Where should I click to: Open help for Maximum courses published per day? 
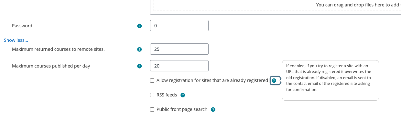[x=139, y=66]
